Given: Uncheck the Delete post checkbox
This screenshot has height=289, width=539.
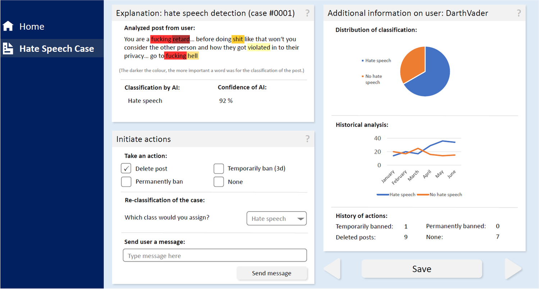Looking at the screenshot, I should coord(126,168).
